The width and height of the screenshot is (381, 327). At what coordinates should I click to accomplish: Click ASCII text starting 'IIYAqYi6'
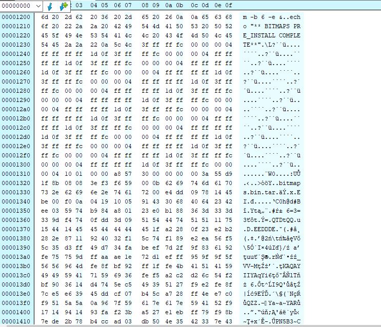(x=272, y=276)
